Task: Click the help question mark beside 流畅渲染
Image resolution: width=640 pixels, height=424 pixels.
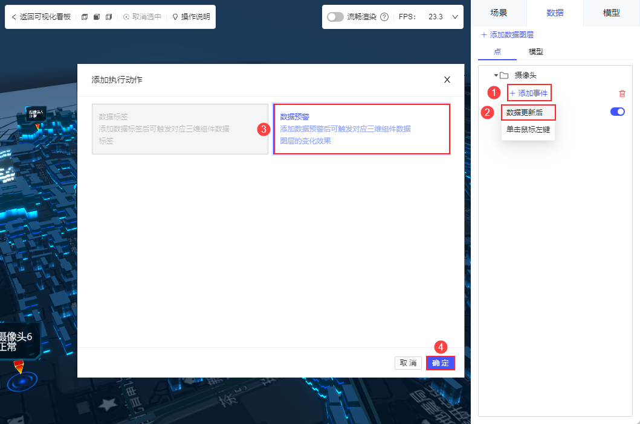Action: pyautogui.click(x=384, y=17)
